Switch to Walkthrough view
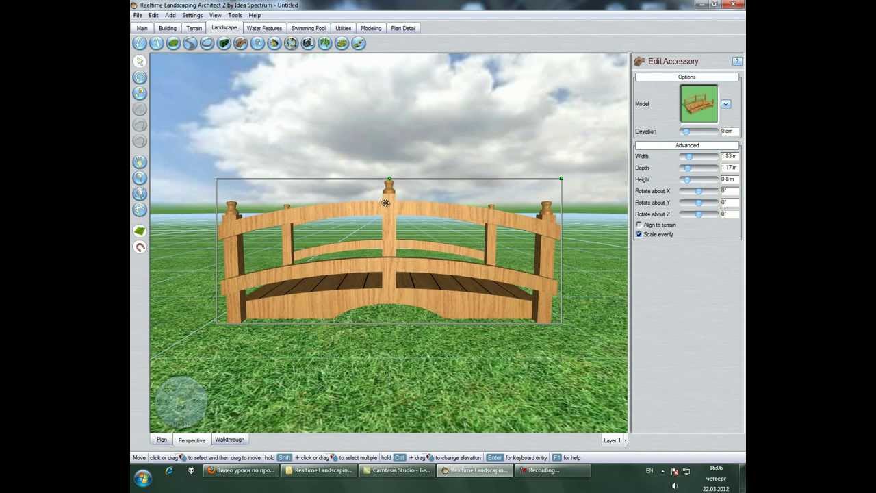The width and height of the screenshot is (876, 493). coord(229,440)
